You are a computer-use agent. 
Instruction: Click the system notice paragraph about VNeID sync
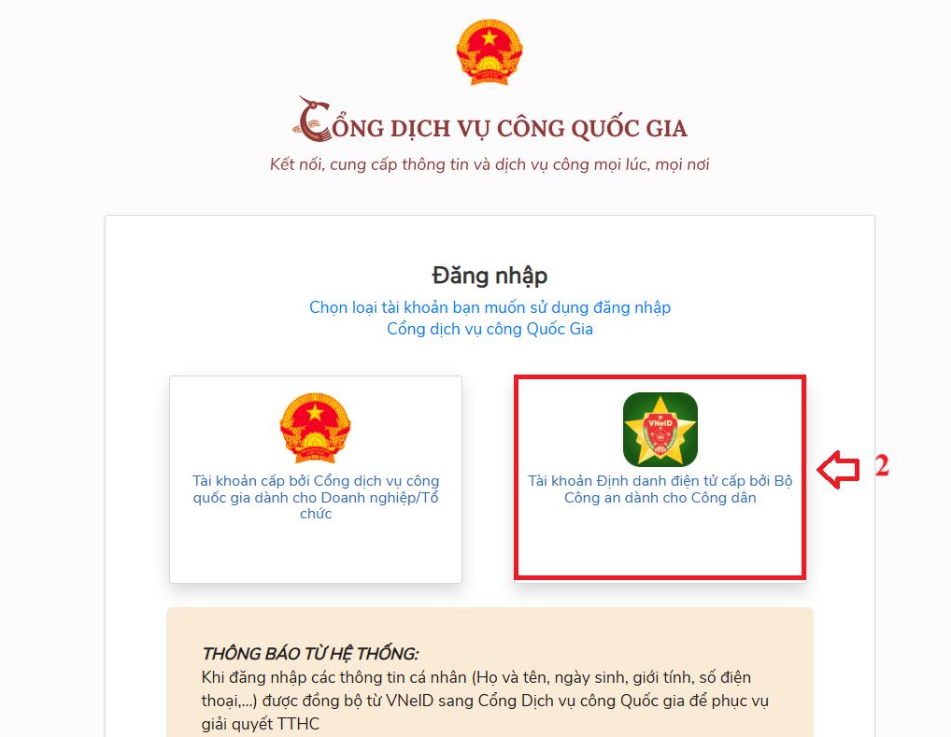[485, 701]
